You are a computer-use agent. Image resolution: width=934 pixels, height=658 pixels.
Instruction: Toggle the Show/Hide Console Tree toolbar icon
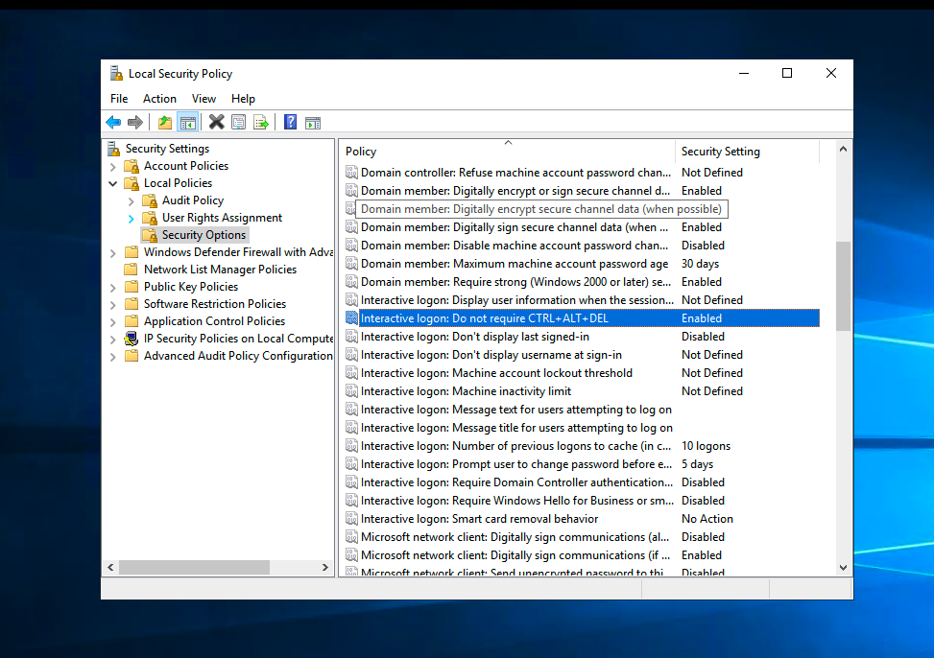(187, 122)
